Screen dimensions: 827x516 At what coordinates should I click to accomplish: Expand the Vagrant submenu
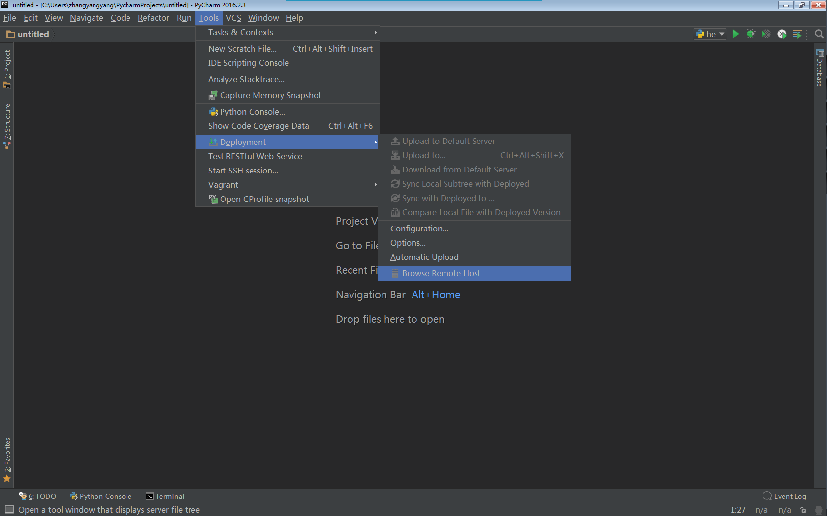(287, 185)
